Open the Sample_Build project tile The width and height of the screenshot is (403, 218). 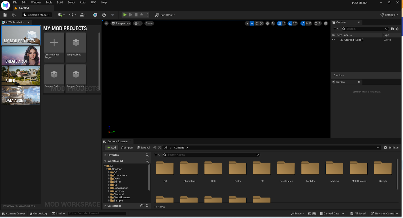click(76, 47)
